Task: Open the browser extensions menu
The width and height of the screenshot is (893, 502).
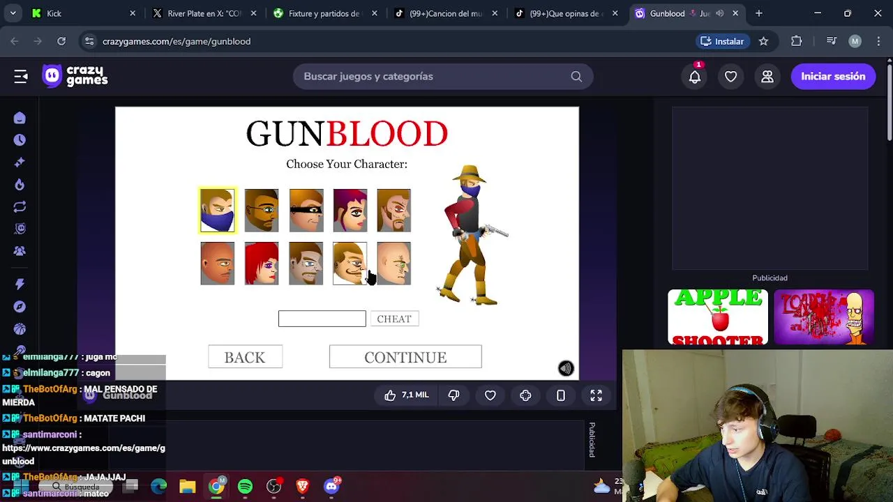Action: click(797, 41)
